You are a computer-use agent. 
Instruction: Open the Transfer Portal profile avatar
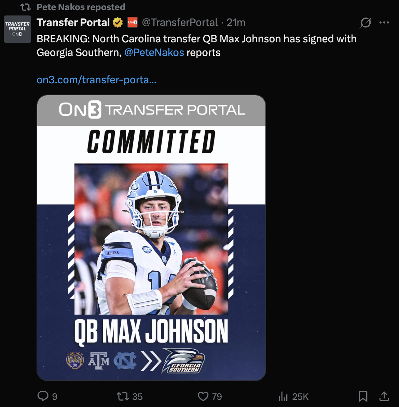[17, 29]
